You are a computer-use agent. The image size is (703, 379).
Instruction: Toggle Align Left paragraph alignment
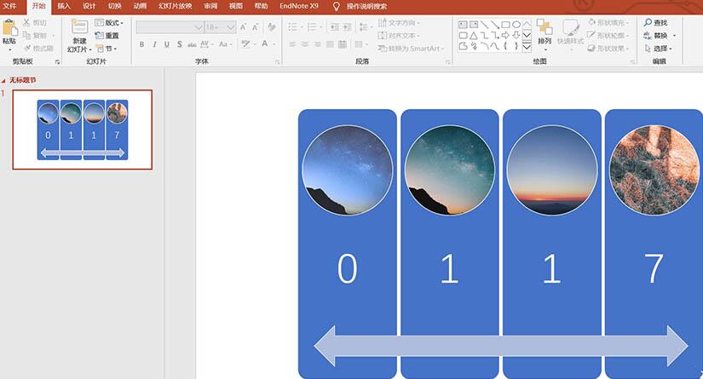[292, 44]
